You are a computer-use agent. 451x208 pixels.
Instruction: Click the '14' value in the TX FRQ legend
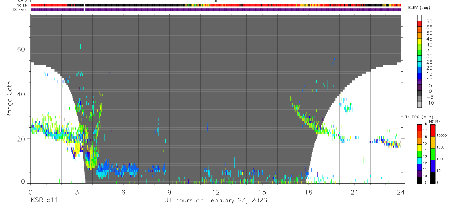[x=425, y=150]
